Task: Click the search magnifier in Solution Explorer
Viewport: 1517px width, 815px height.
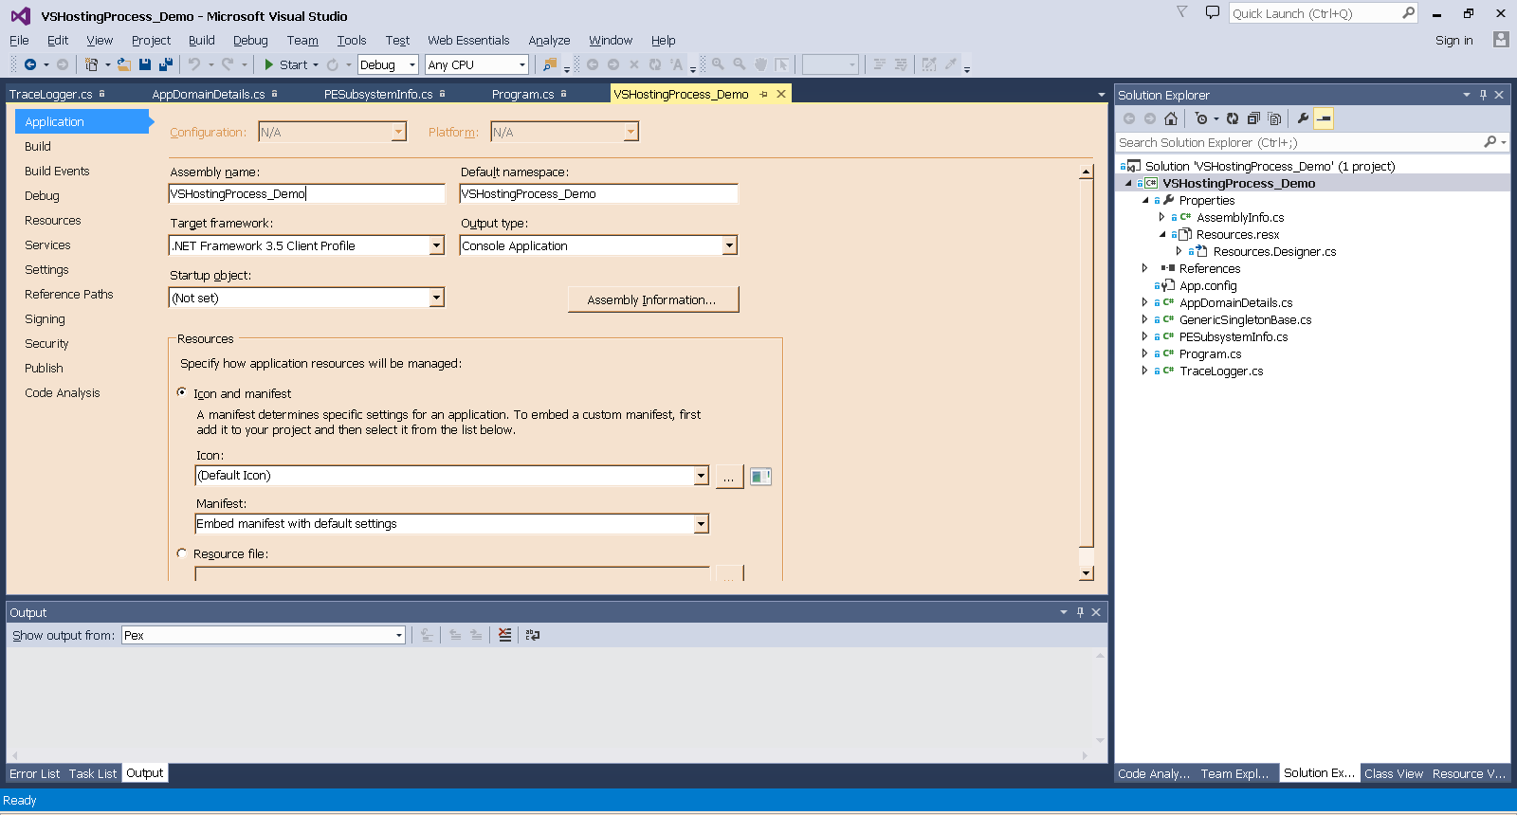Action: coord(1490,142)
